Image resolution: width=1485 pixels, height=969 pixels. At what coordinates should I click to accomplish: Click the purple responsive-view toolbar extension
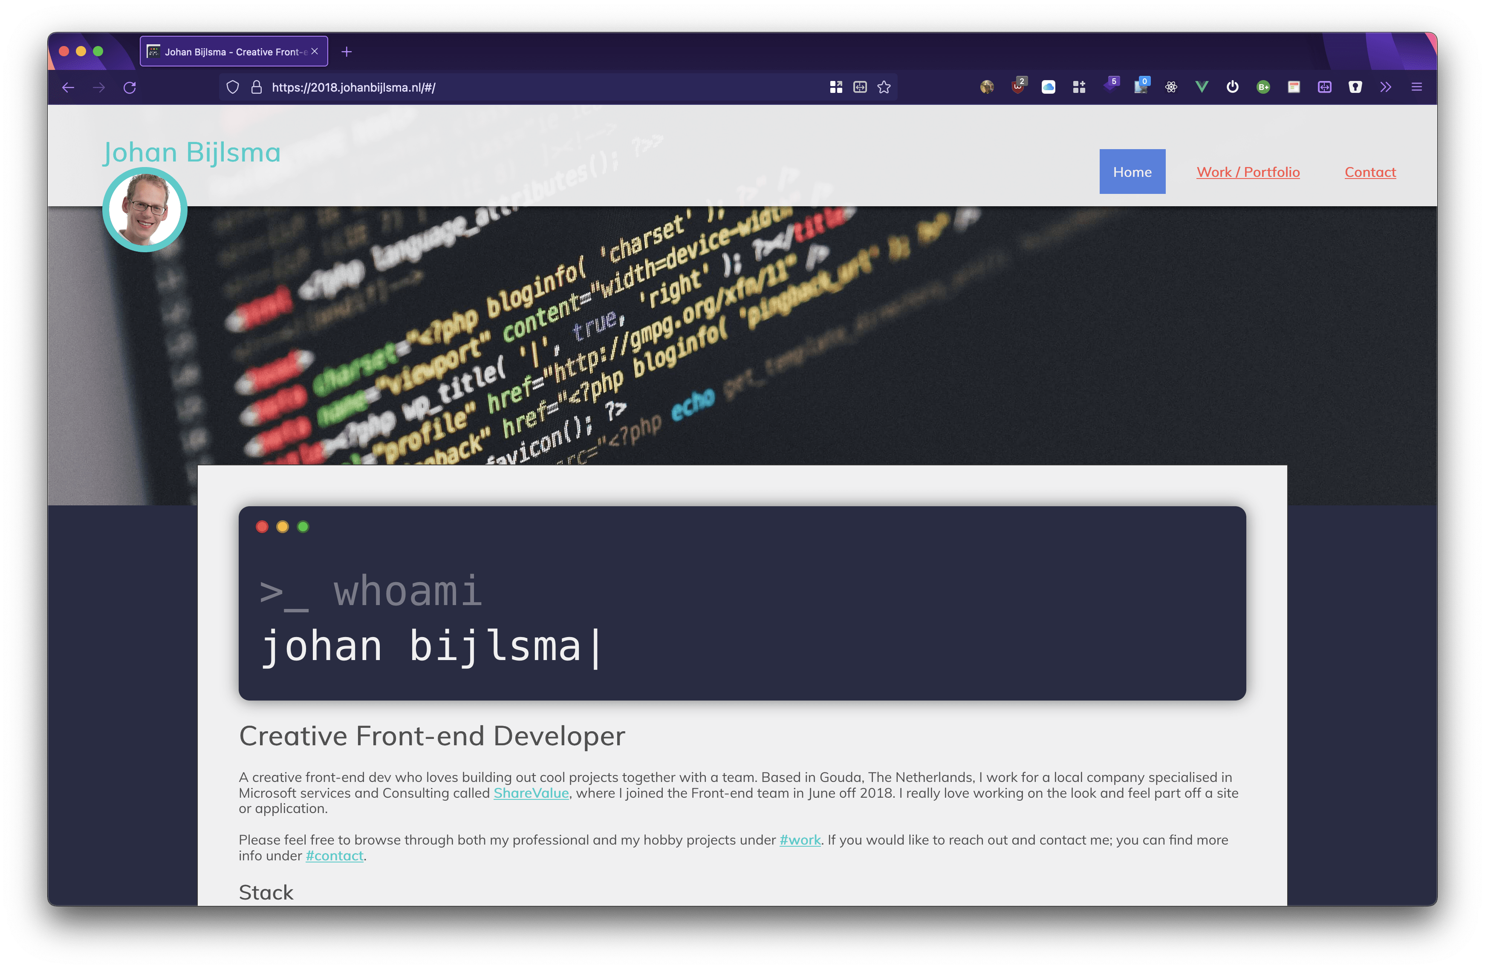pyautogui.click(x=1325, y=87)
